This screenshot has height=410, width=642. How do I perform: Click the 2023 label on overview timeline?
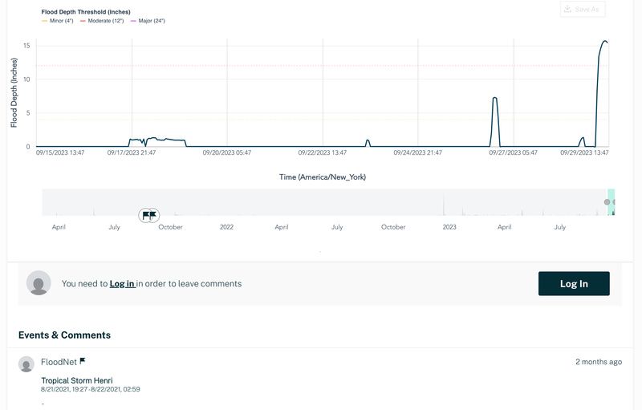pos(449,227)
